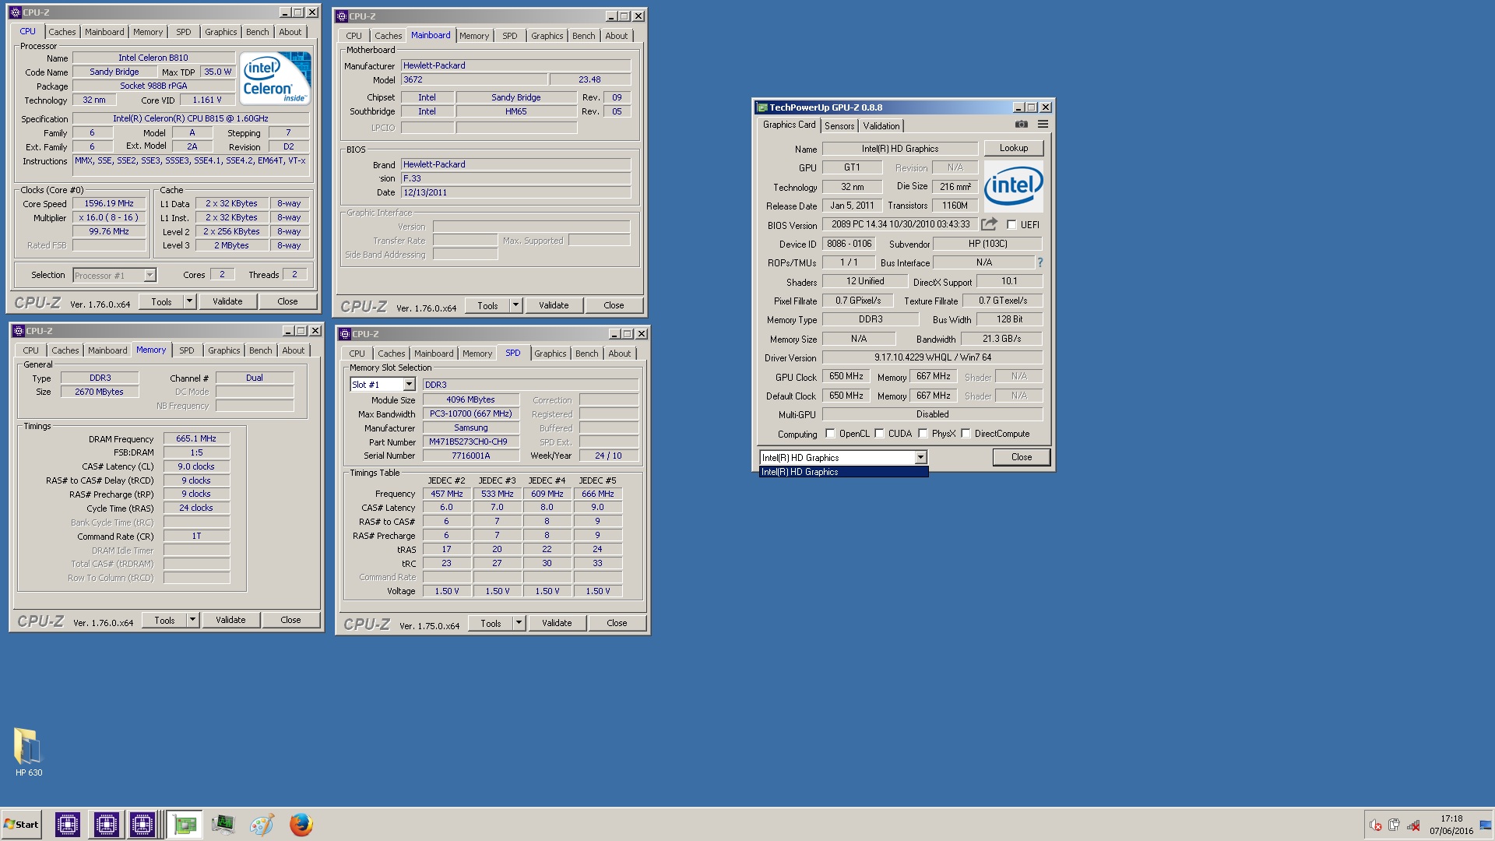Click the Driver Version field in GPU-Z

coord(932,357)
